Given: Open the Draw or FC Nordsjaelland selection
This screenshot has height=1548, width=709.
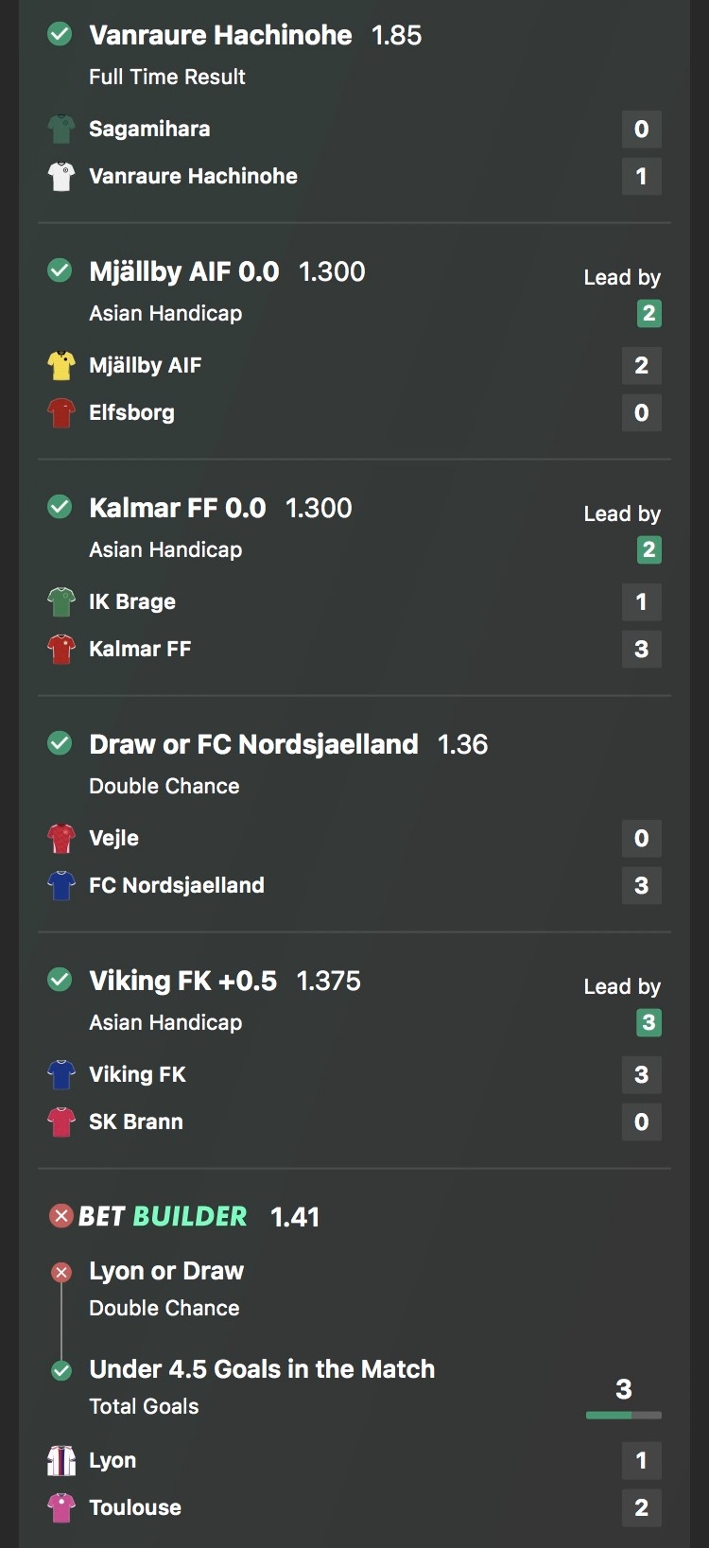Looking at the screenshot, I should [253, 744].
